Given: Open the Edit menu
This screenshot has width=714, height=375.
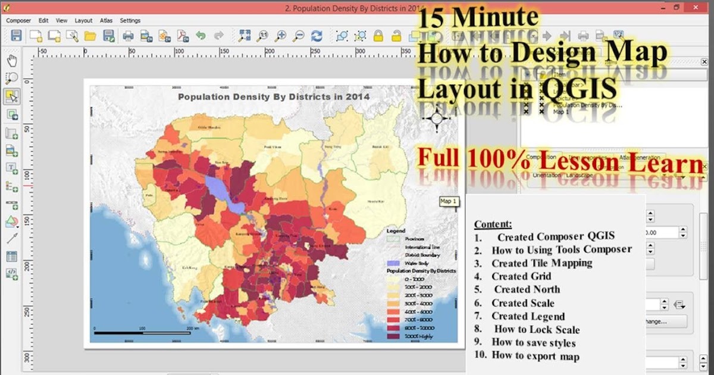Looking at the screenshot, I should [x=44, y=20].
